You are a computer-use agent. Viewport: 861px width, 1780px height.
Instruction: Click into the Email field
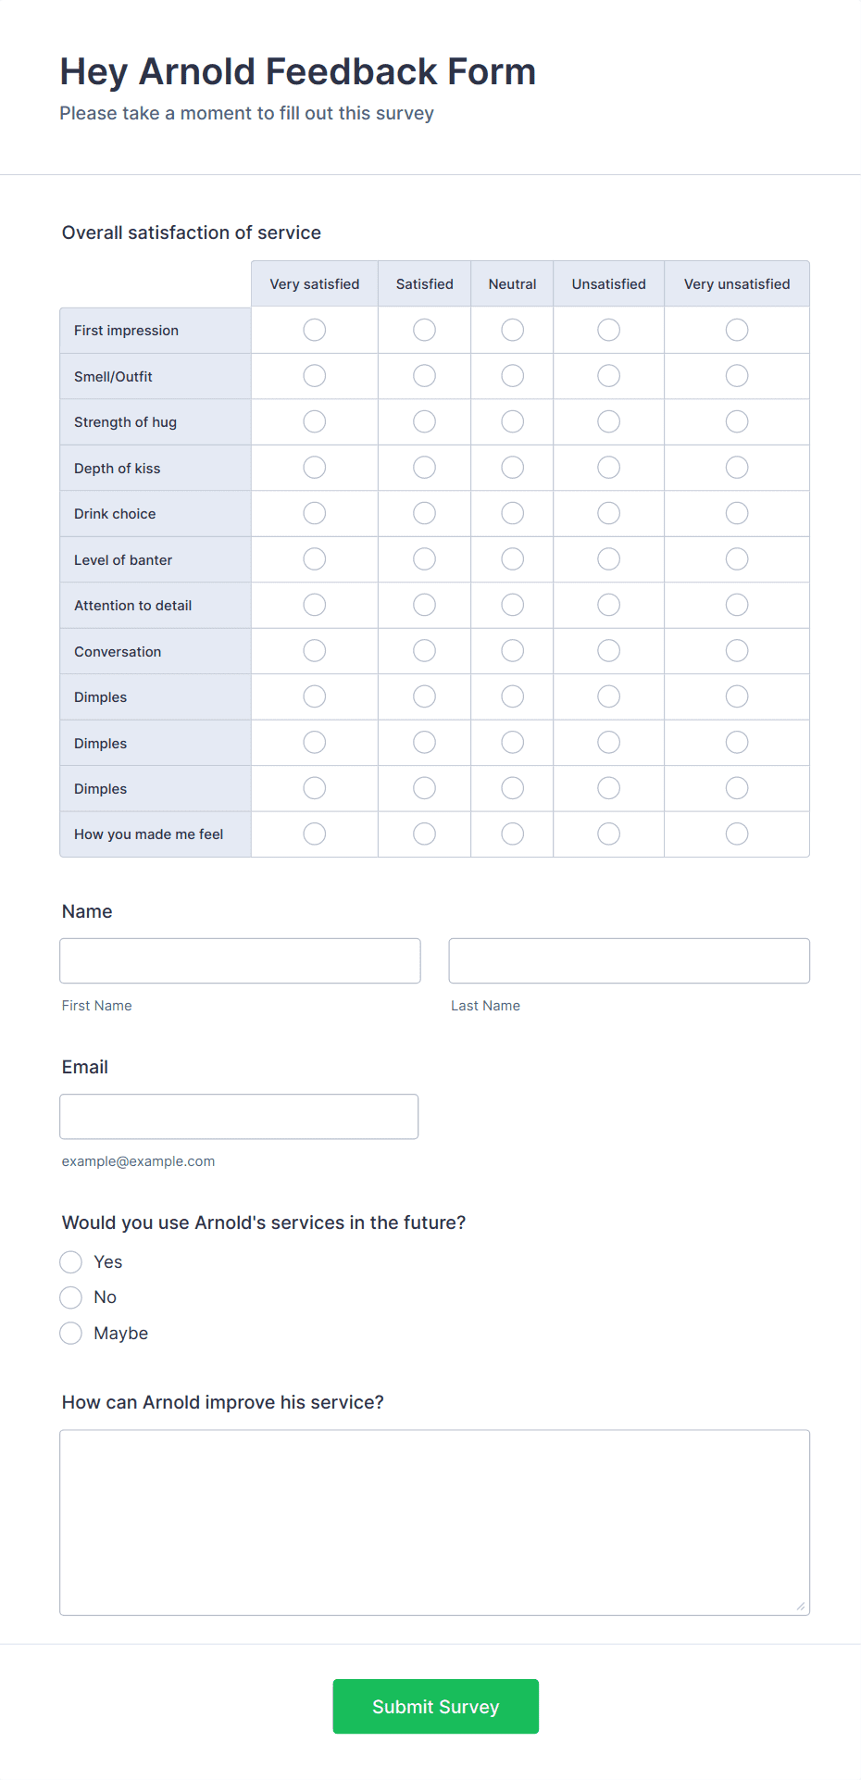tap(239, 1116)
